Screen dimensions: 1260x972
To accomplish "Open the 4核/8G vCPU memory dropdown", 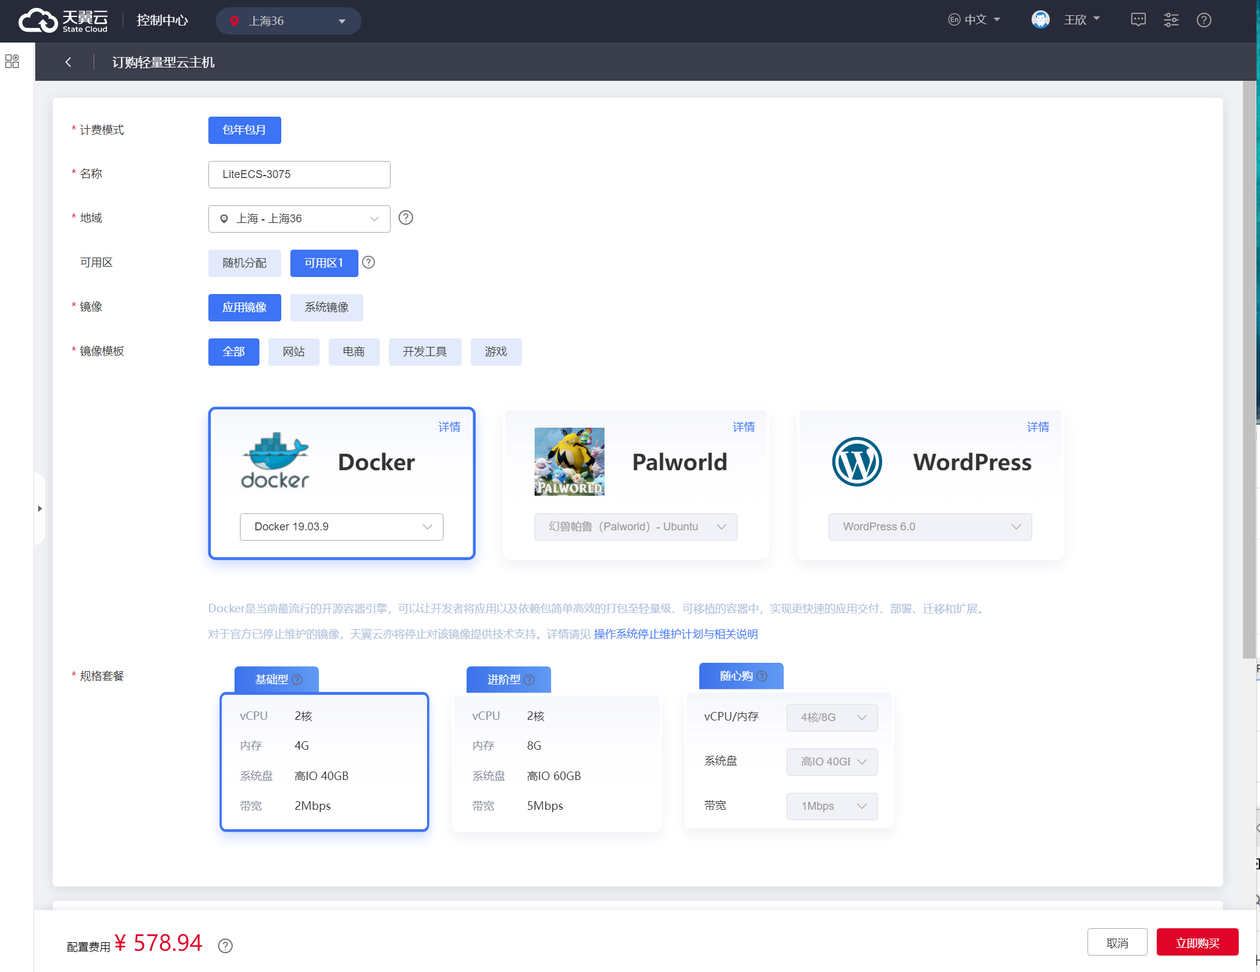I will pyautogui.click(x=832, y=717).
